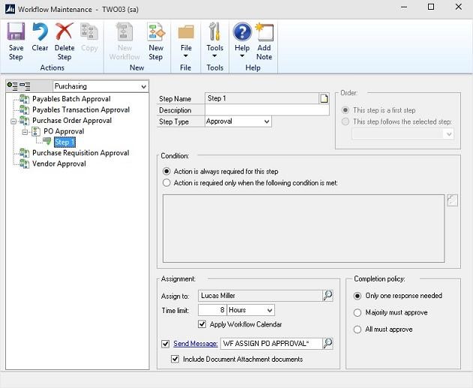Viewport: 473px width, 388px height.
Task: Click the Send Message link
Action: click(x=195, y=344)
